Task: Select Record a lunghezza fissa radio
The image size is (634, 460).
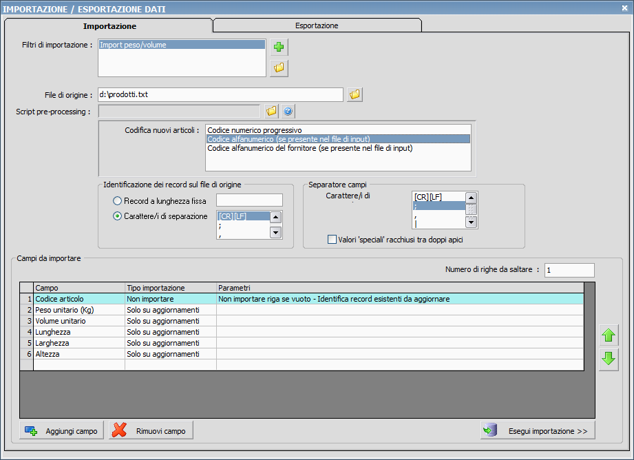Action: [x=117, y=200]
